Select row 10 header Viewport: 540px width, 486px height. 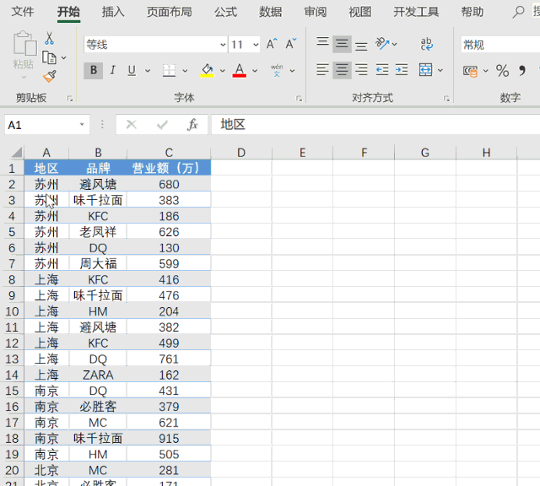12,311
